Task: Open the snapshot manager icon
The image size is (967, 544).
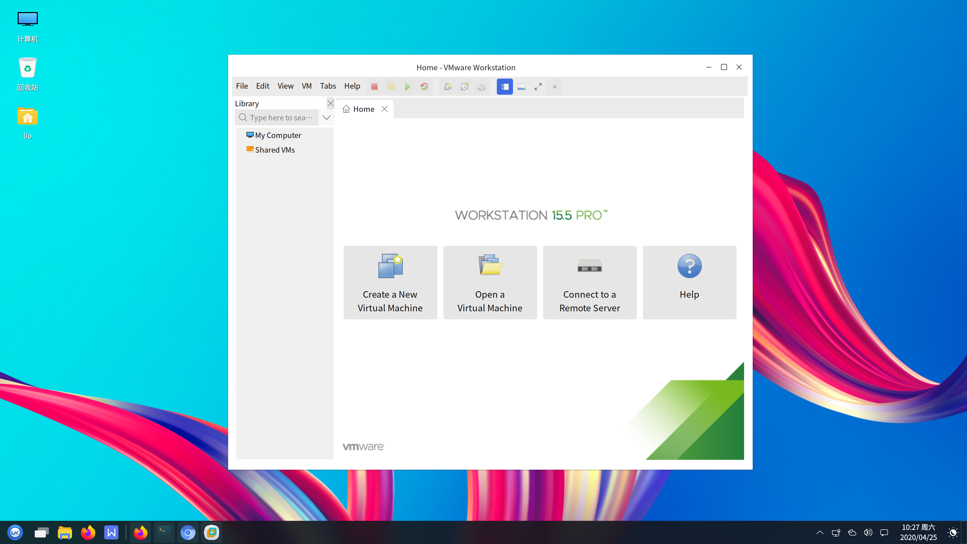Action: click(x=481, y=87)
